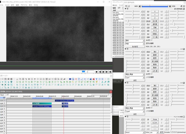Click the play button under preview
The height and width of the screenshot is (134, 186).
tap(97, 72)
